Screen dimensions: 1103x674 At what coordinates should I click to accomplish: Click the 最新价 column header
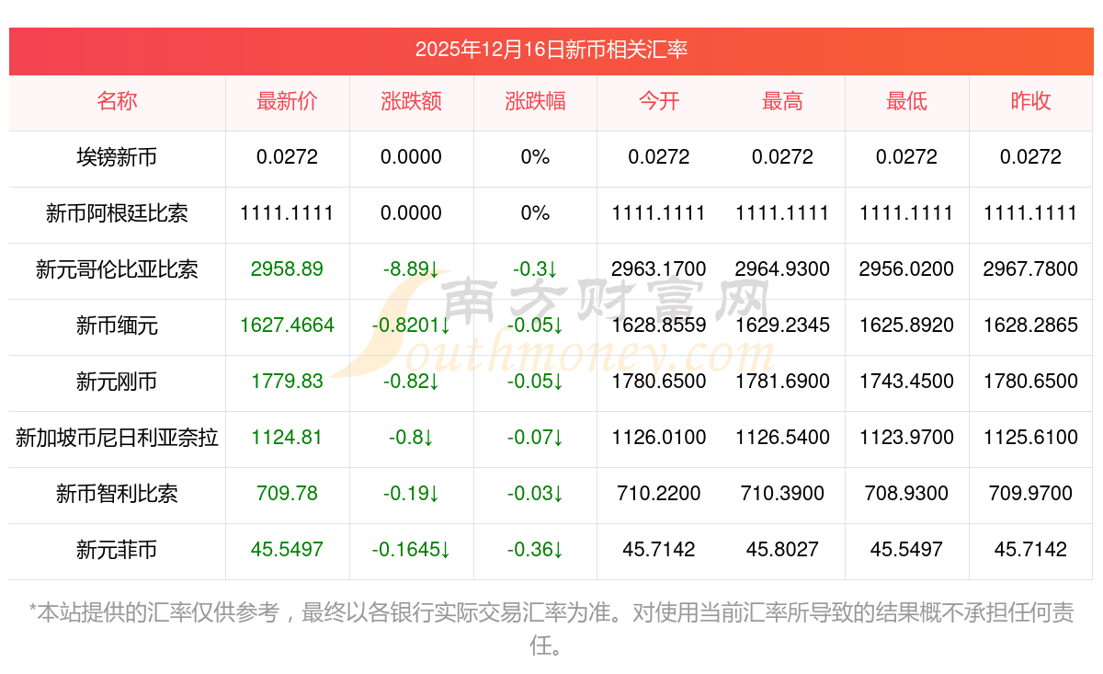[287, 101]
